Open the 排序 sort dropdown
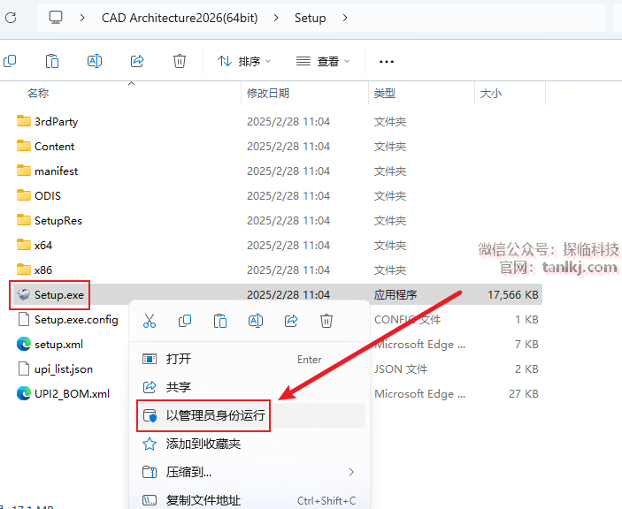Viewport: 622px width, 509px height. coord(244,61)
